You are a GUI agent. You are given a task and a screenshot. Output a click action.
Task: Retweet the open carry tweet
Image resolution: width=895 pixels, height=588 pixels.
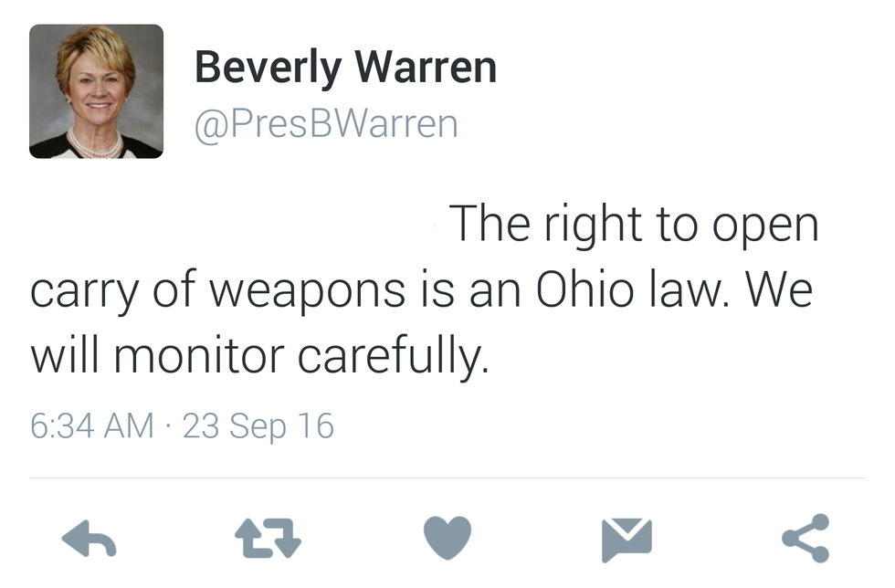(x=269, y=538)
